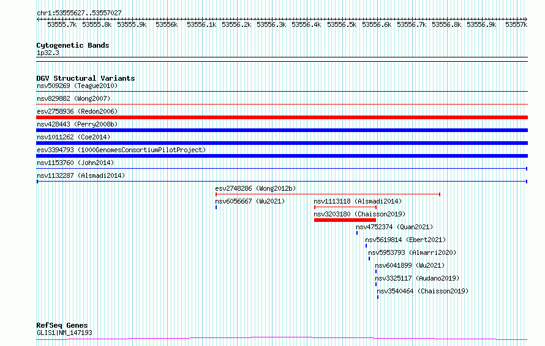Open variant esv2758936 (Redon2006) label
Screen dimensions: 545x346
(77, 111)
